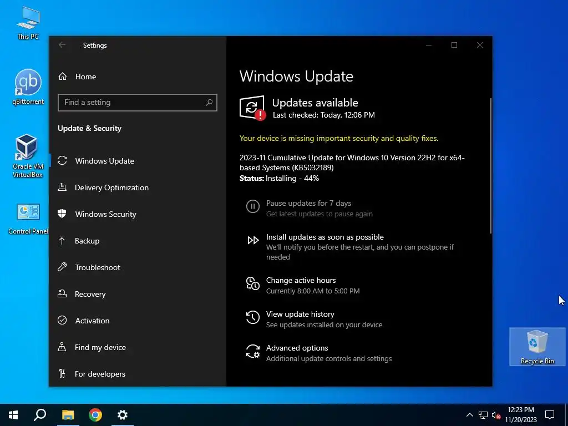Open File Explorer from the taskbar

(x=68, y=415)
